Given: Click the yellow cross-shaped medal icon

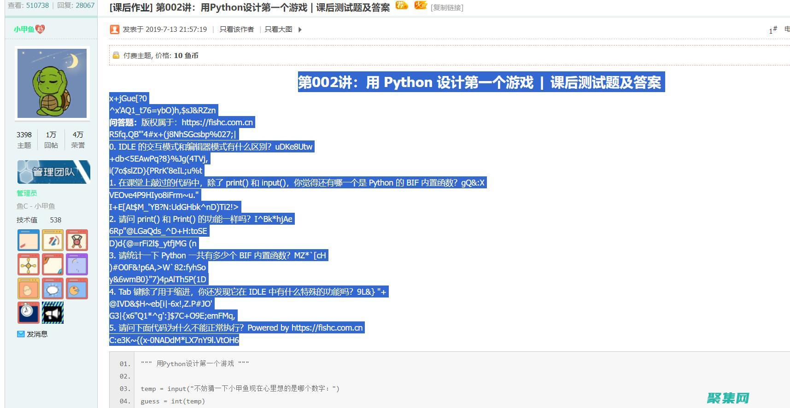Looking at the screenshot, I should [x=28, y=265].
